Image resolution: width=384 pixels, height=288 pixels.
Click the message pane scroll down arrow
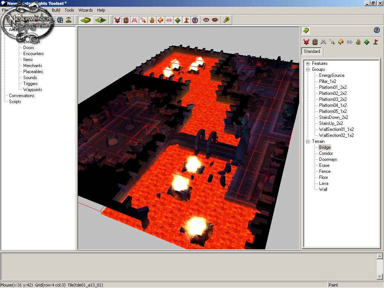coord(379,277)
